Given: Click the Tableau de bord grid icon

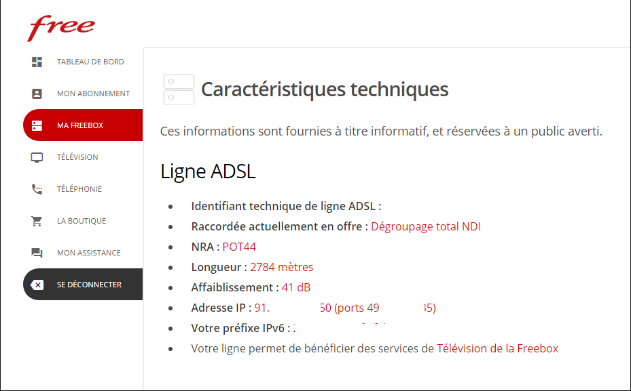Looking at the screenshot, I should click(x=37, y=62).
